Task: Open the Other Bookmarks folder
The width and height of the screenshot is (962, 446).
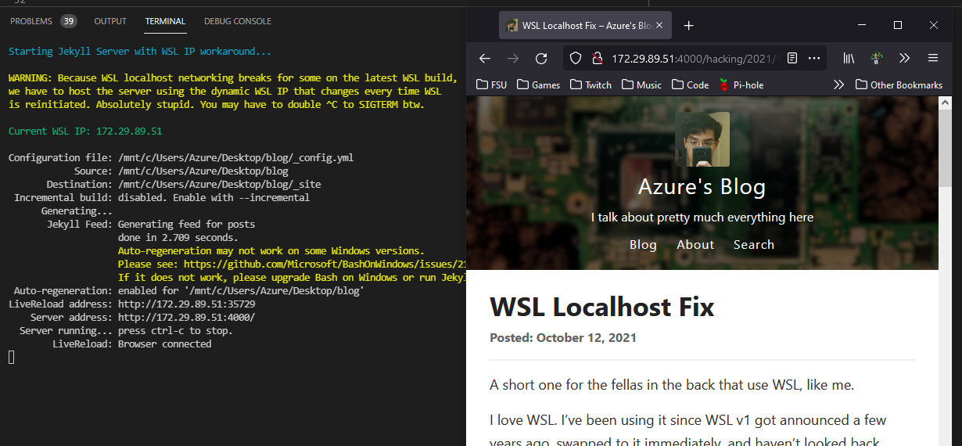Action: pyautogui.click(x=899, y=85)
